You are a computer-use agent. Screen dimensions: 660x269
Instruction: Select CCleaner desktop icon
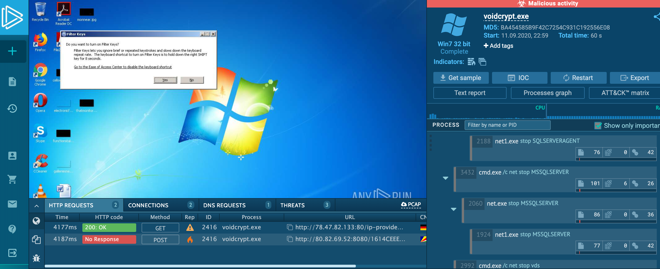40,163
